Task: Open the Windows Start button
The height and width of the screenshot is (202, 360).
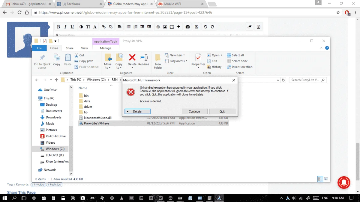Action: [x=5, y=198]
